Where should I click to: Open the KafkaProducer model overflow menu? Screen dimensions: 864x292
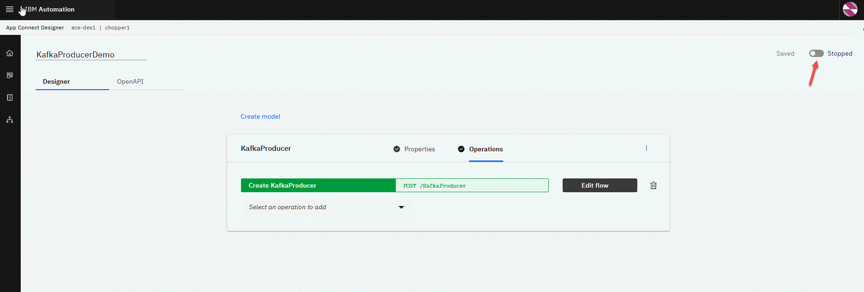(x=646, y=148)
